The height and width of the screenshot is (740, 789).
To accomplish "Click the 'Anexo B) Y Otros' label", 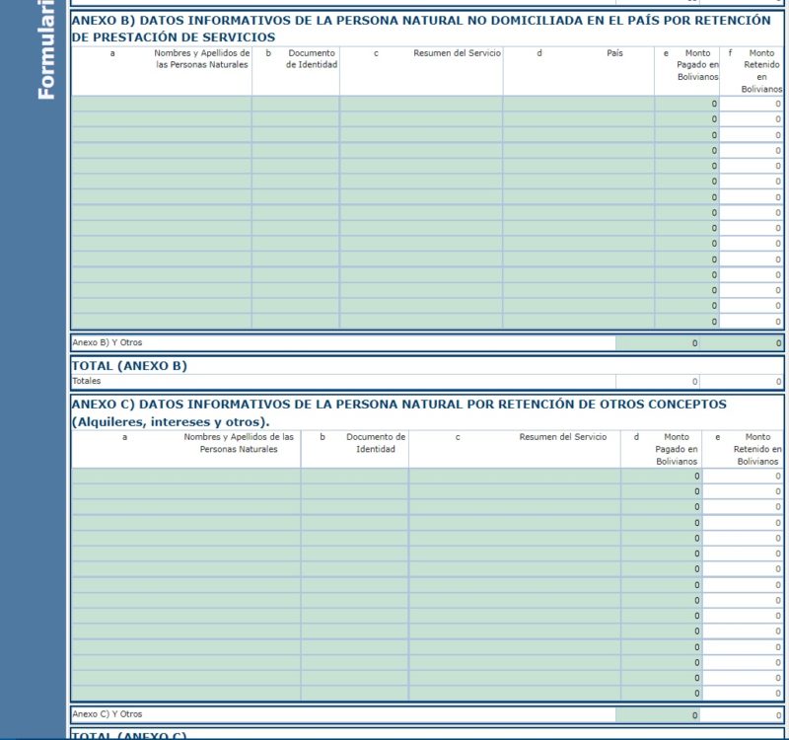I will pos(108,342).
